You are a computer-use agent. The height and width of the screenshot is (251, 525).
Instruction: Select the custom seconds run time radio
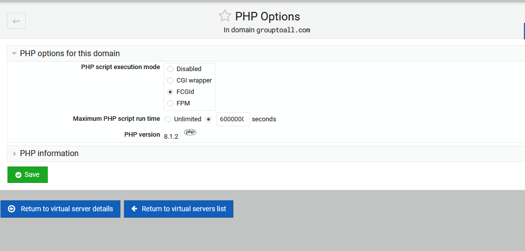pyautogui.click(x=209, y=119)
